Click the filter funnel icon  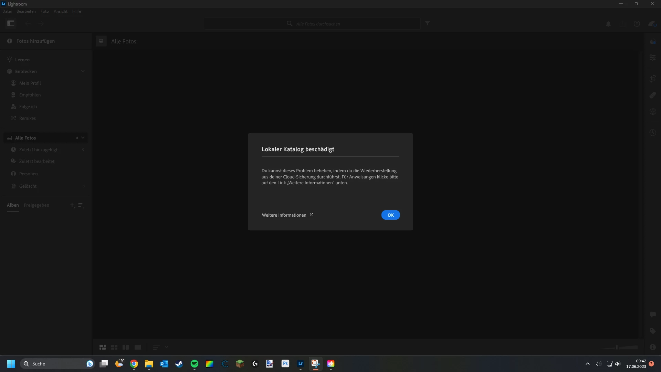(427, 23)
